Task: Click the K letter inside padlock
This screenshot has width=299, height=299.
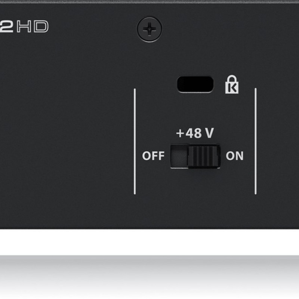Action: pos(232,88)
